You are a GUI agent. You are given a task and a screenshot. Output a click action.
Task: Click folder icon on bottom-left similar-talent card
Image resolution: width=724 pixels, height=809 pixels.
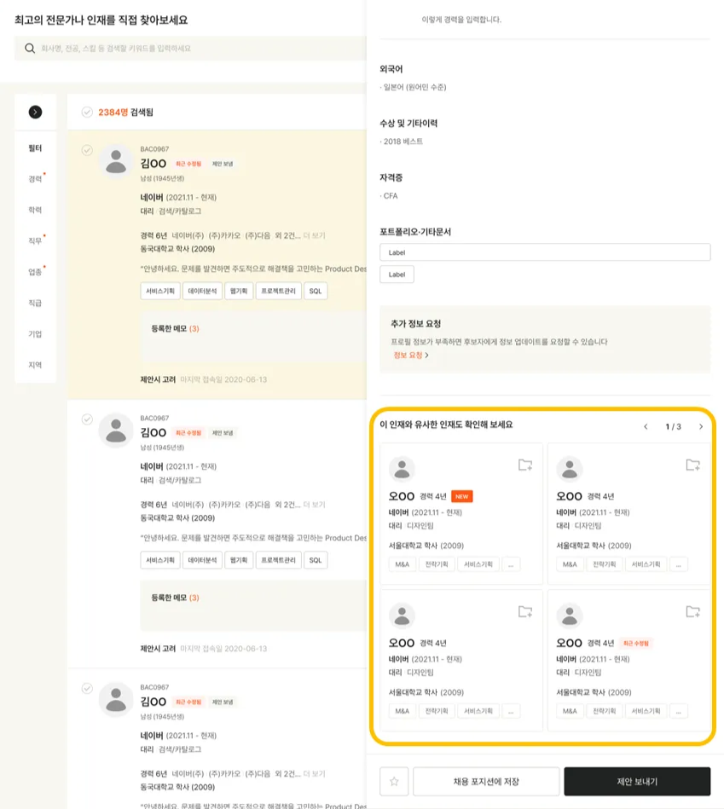click(x=525, y=611)
